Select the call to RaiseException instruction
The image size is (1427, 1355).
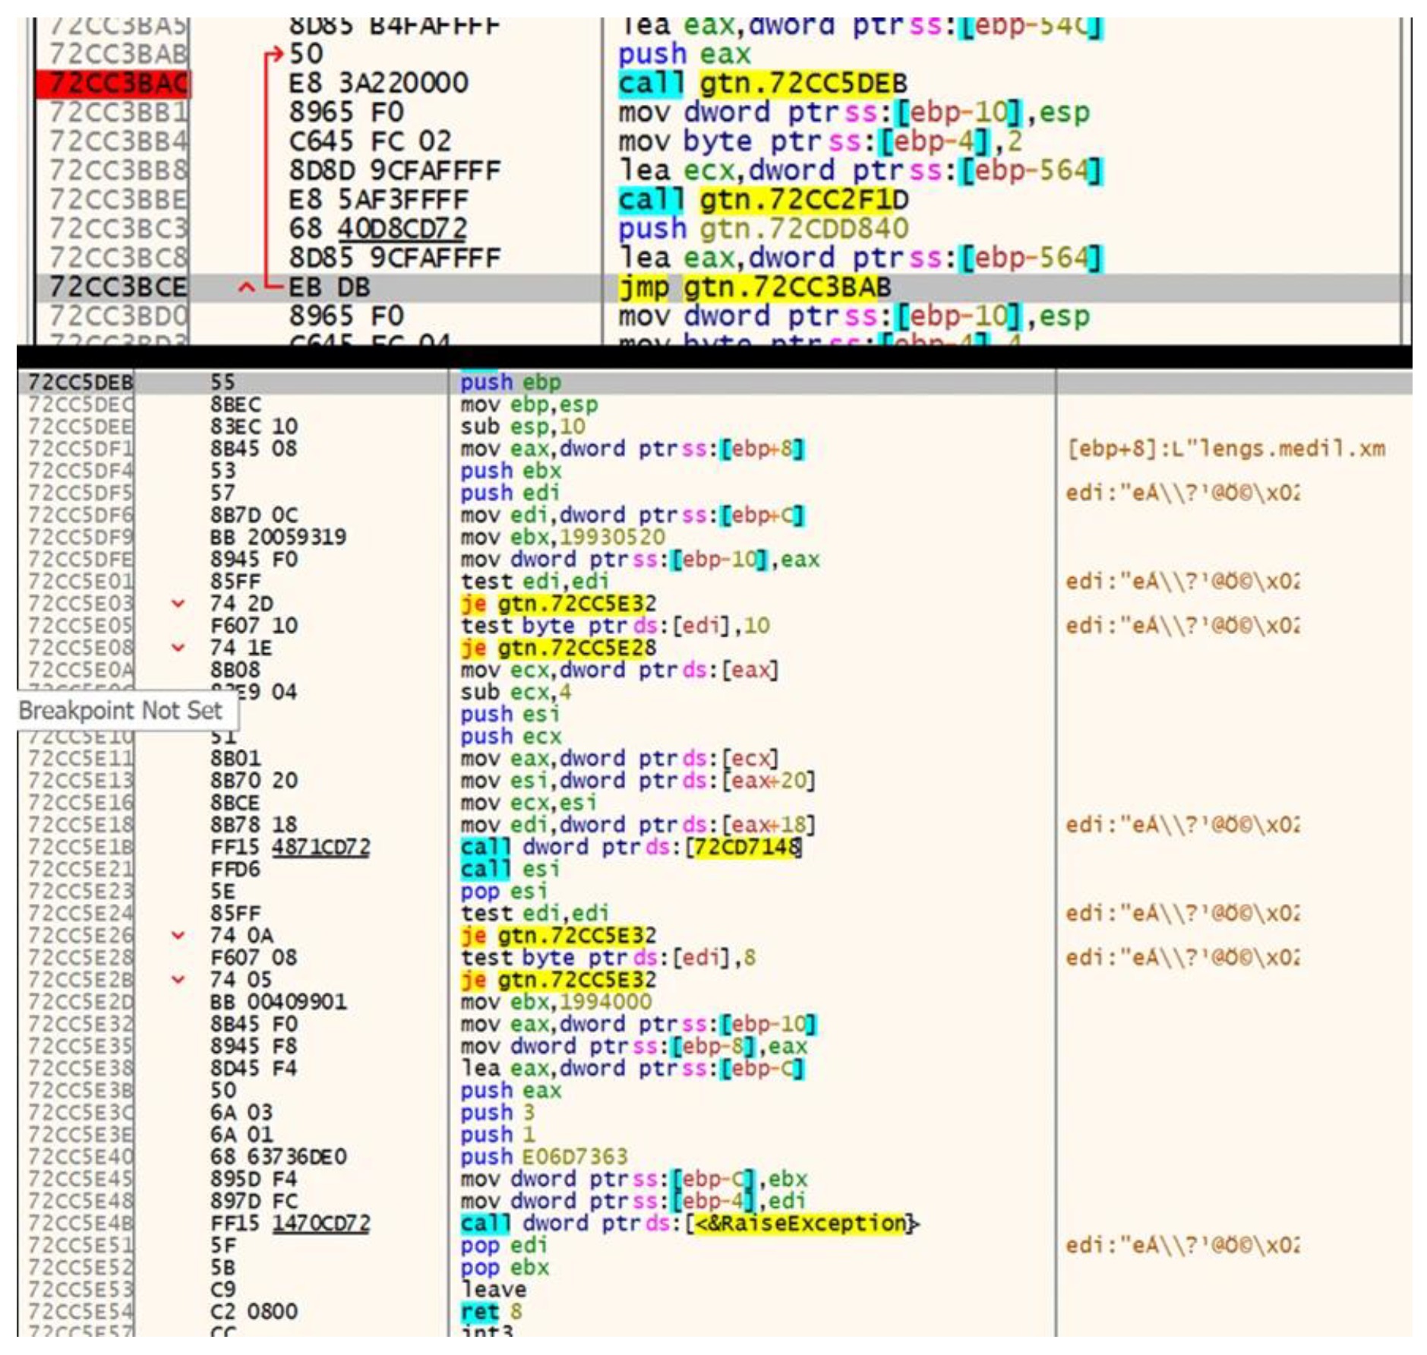click(689, 1223)
